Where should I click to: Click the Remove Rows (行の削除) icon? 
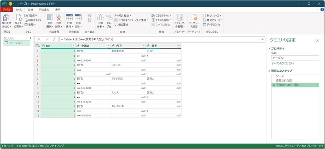(78, 17)
